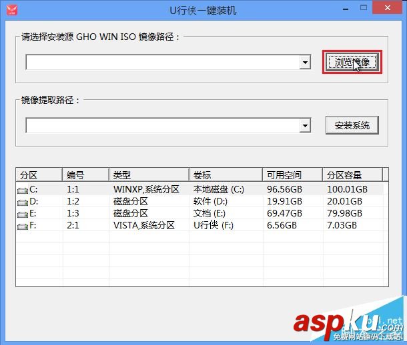Click the U行侠 app logo icon

pos(12,10)
